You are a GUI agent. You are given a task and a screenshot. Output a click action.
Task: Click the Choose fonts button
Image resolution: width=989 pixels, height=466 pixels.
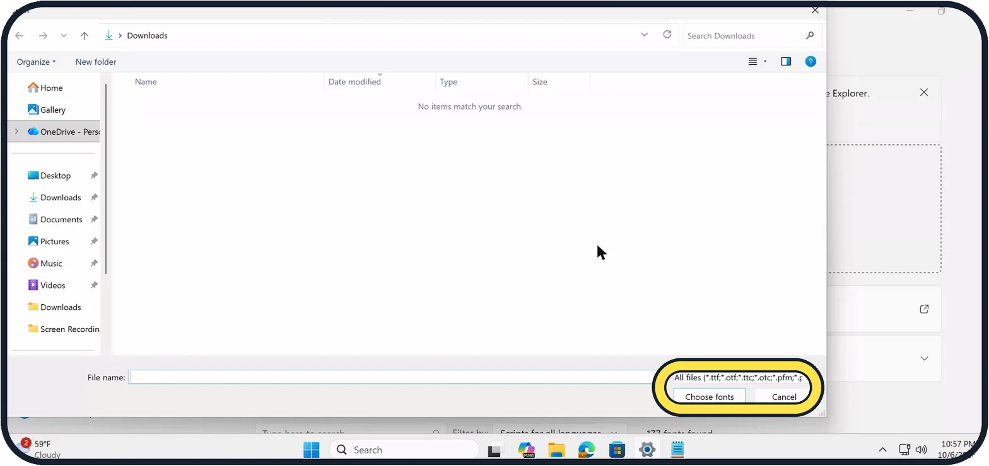710,397
